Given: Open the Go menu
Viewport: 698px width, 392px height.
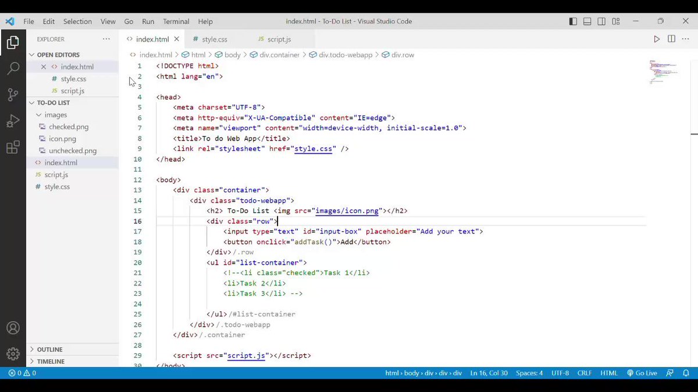Looking at the screenshot, I should tap(129, 21).
